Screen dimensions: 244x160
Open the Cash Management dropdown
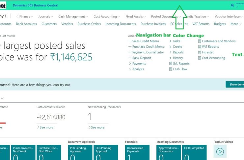click(73, 16)
